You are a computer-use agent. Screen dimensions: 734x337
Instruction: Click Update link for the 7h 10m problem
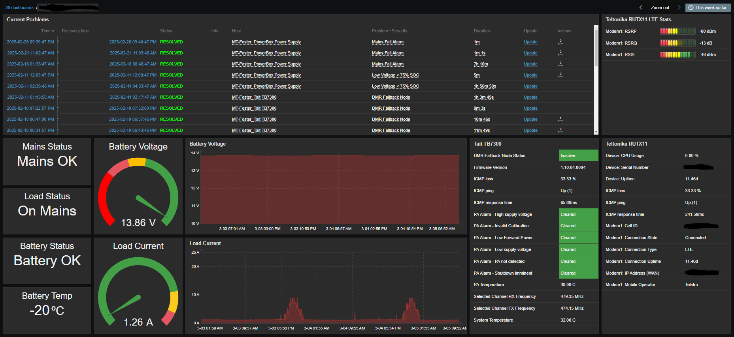click(530, 64)
